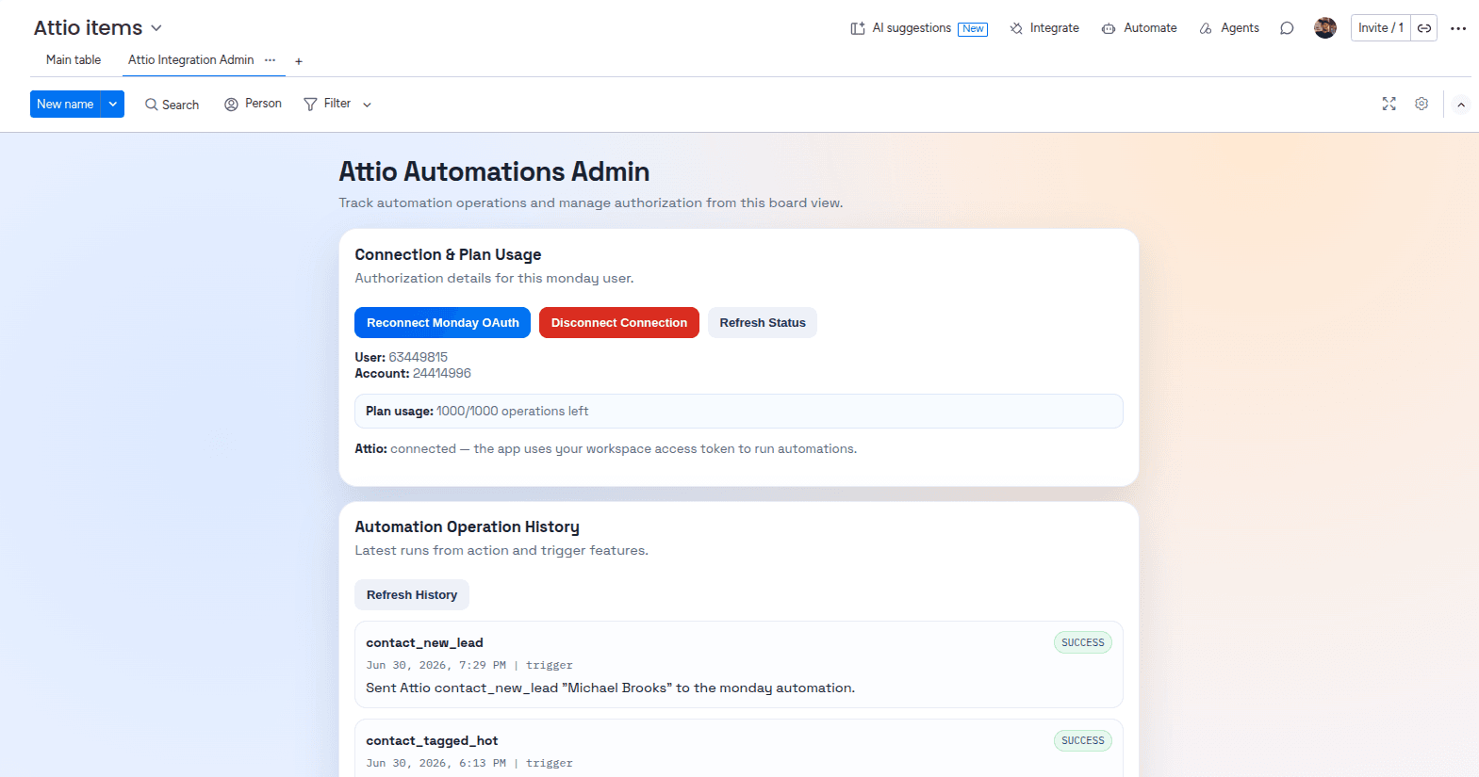Image resolution: width=1479 pixels, height=777 pixels.
Task: Select the contact_new_lead history entry
Action: (x=739, y=664)
